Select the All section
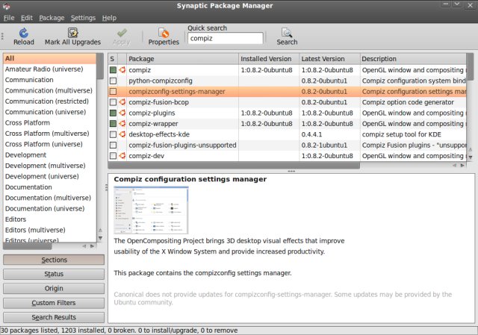Screen dimensions: 478x335 [x=50, y=58]
